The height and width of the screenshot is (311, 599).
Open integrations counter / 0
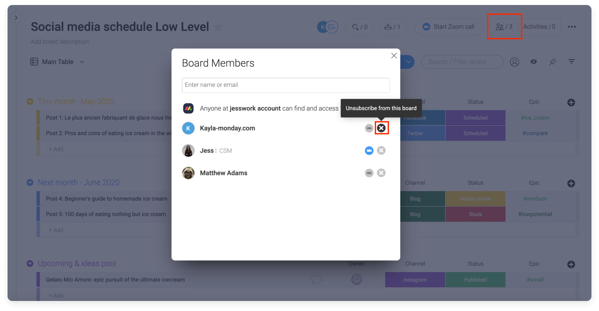(x=360, y=27)
